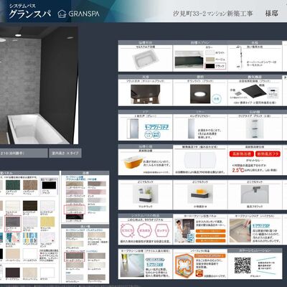The image size is (287, 287).
Task: Select the light blue bathtub color swatch
Action: 97,208
